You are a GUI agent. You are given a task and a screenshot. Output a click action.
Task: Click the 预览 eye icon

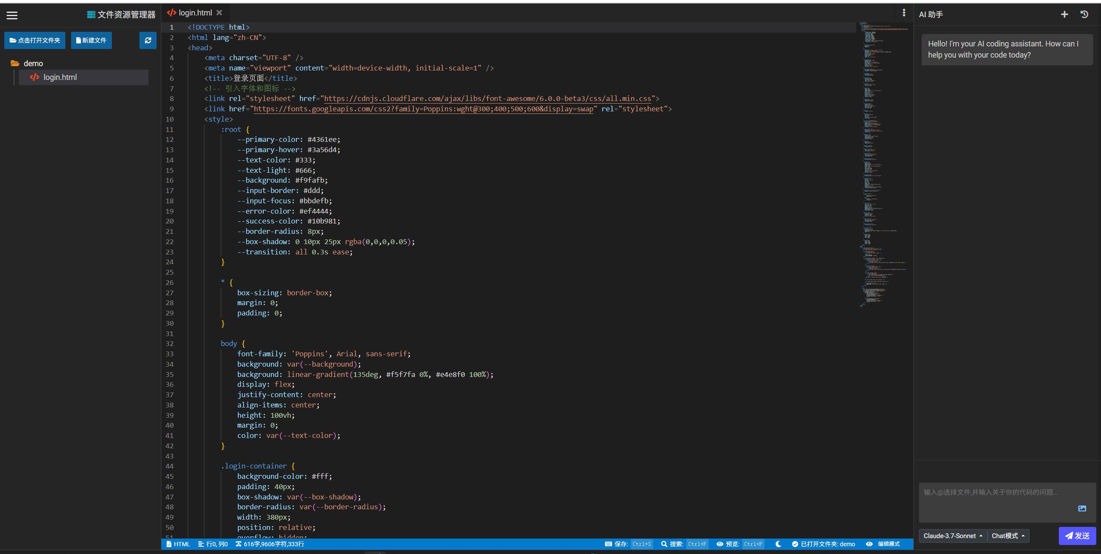[720, 544]
